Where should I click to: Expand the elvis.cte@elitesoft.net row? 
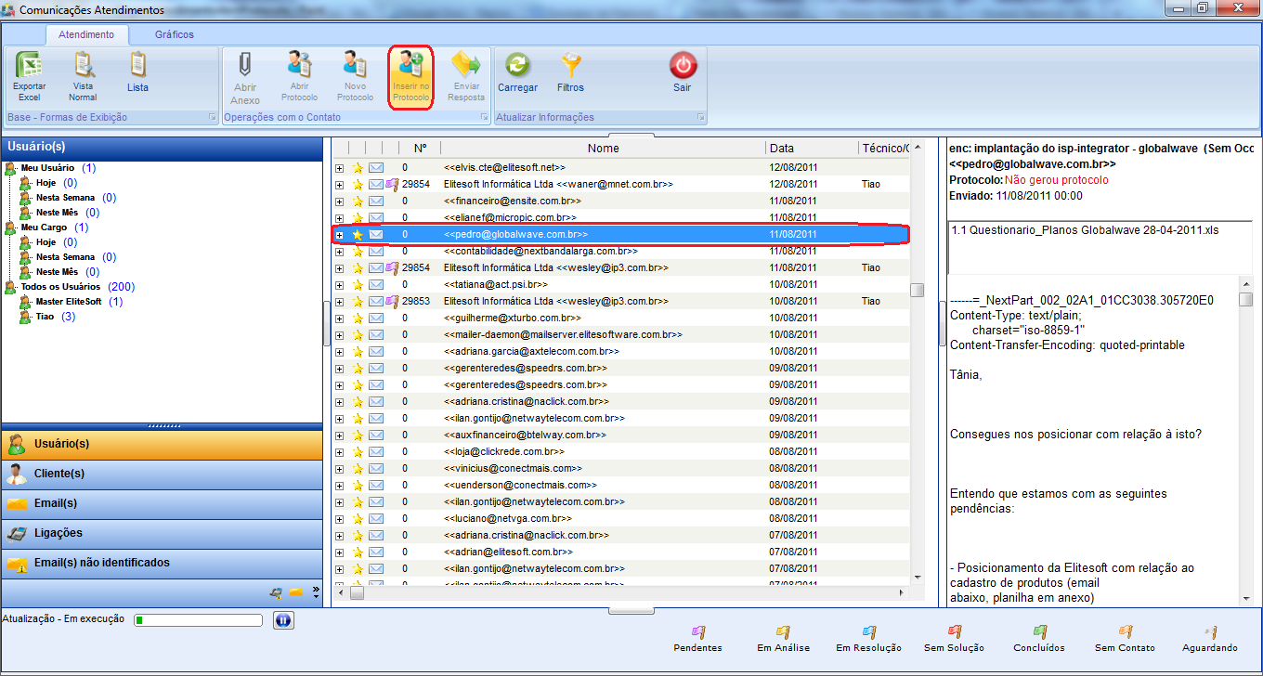pos(339,168)
